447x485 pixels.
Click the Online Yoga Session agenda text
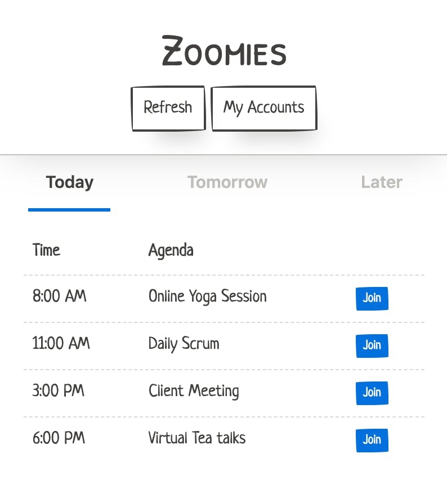point(207,297)
